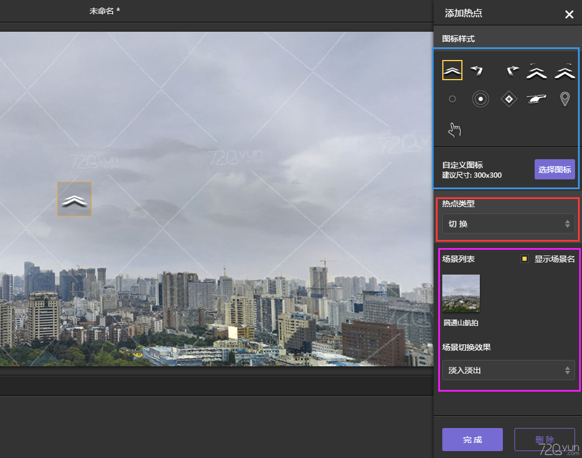Screen dimensions: 582x458
Task: Click the 选择图标 custom icon button
Action: 554,170
